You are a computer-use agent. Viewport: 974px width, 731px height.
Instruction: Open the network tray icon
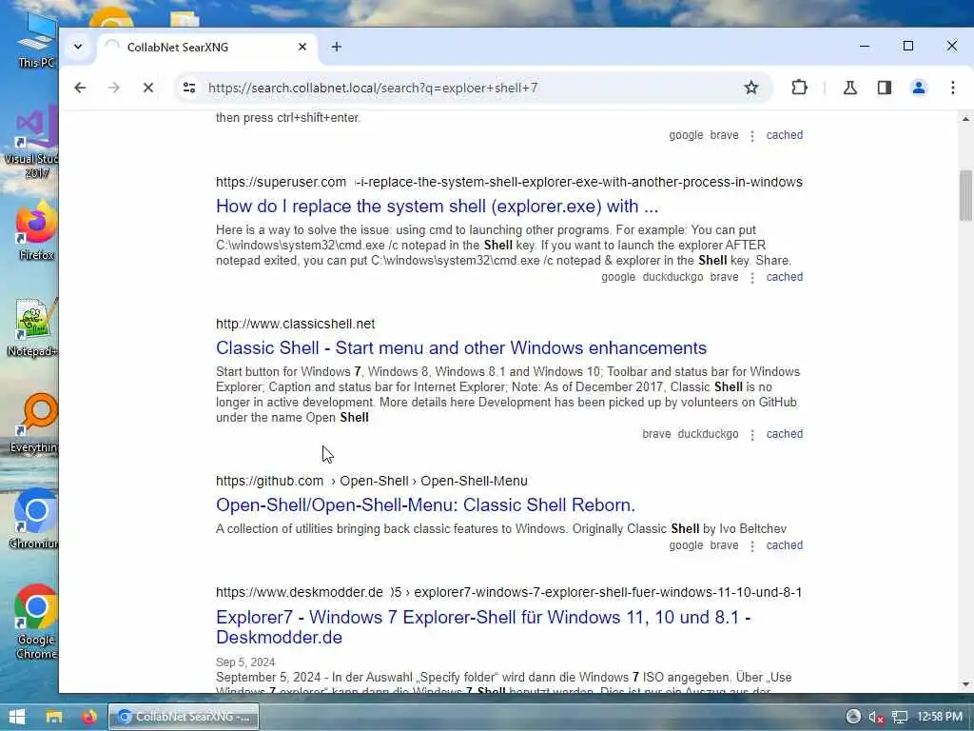(x=900, y=717)
